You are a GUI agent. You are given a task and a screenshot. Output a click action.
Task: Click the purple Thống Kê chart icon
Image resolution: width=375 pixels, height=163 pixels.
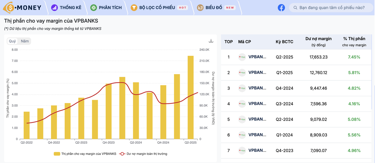pyautogui.click(x=54, y=8)
